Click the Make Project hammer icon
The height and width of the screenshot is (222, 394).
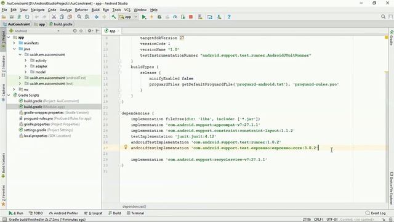[113, 17]
